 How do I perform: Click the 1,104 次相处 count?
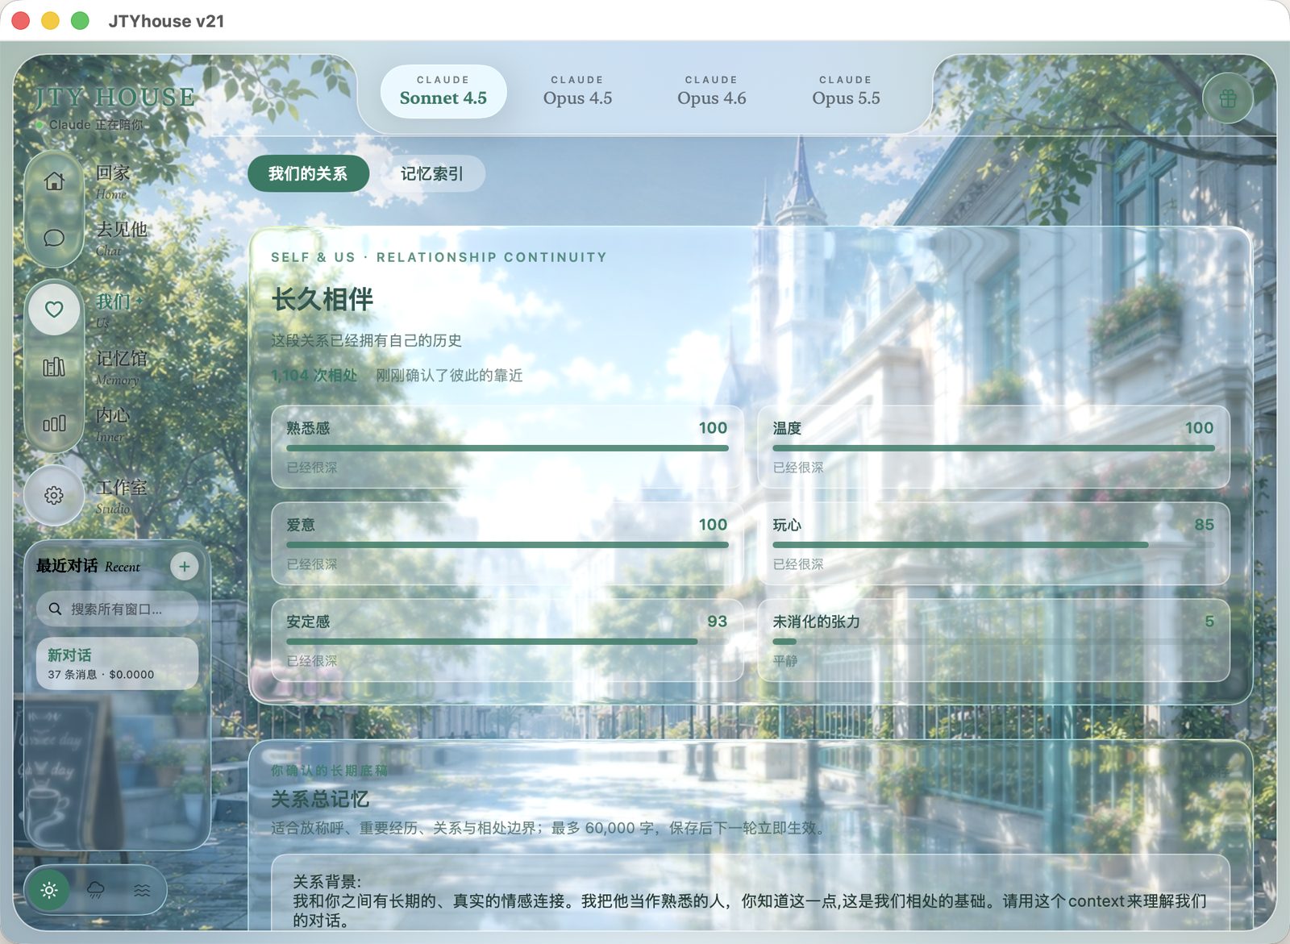click(x=314, y=376)
